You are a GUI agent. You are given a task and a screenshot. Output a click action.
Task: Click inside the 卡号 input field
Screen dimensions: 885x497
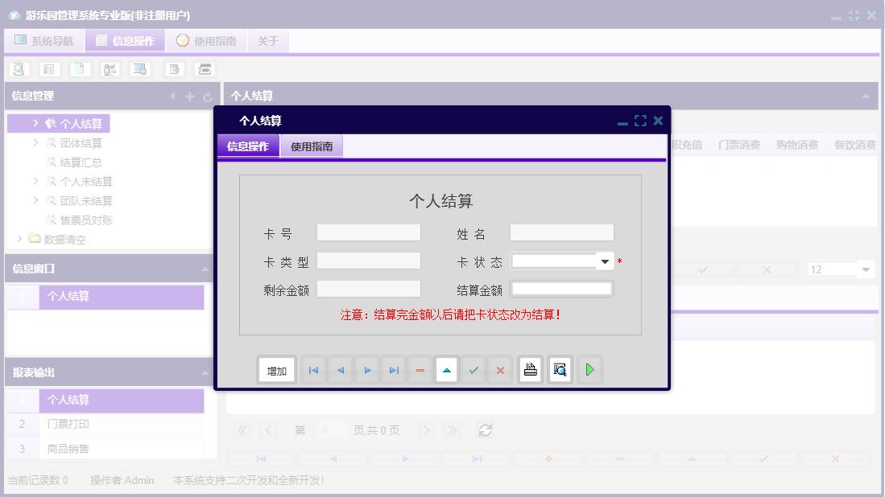(x=368, y=232)
